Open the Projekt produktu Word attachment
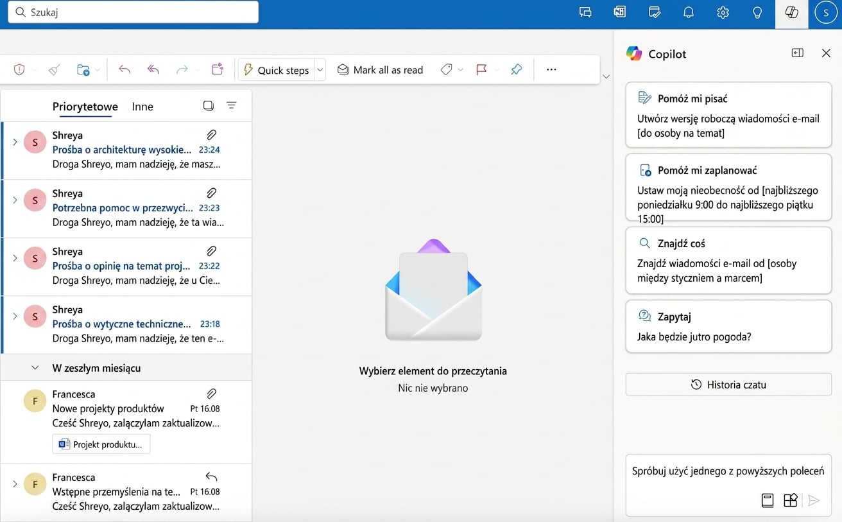Viewport: 842px width, 522px height. tap(101, 444)
